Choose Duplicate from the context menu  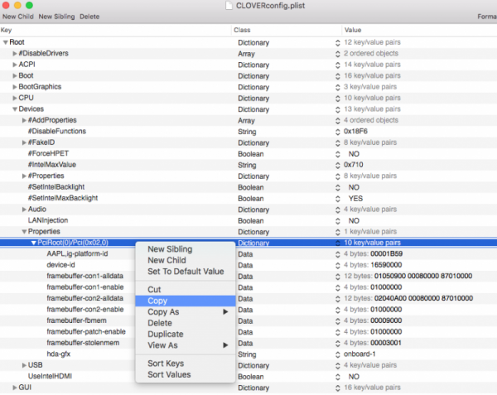point(186,335)
